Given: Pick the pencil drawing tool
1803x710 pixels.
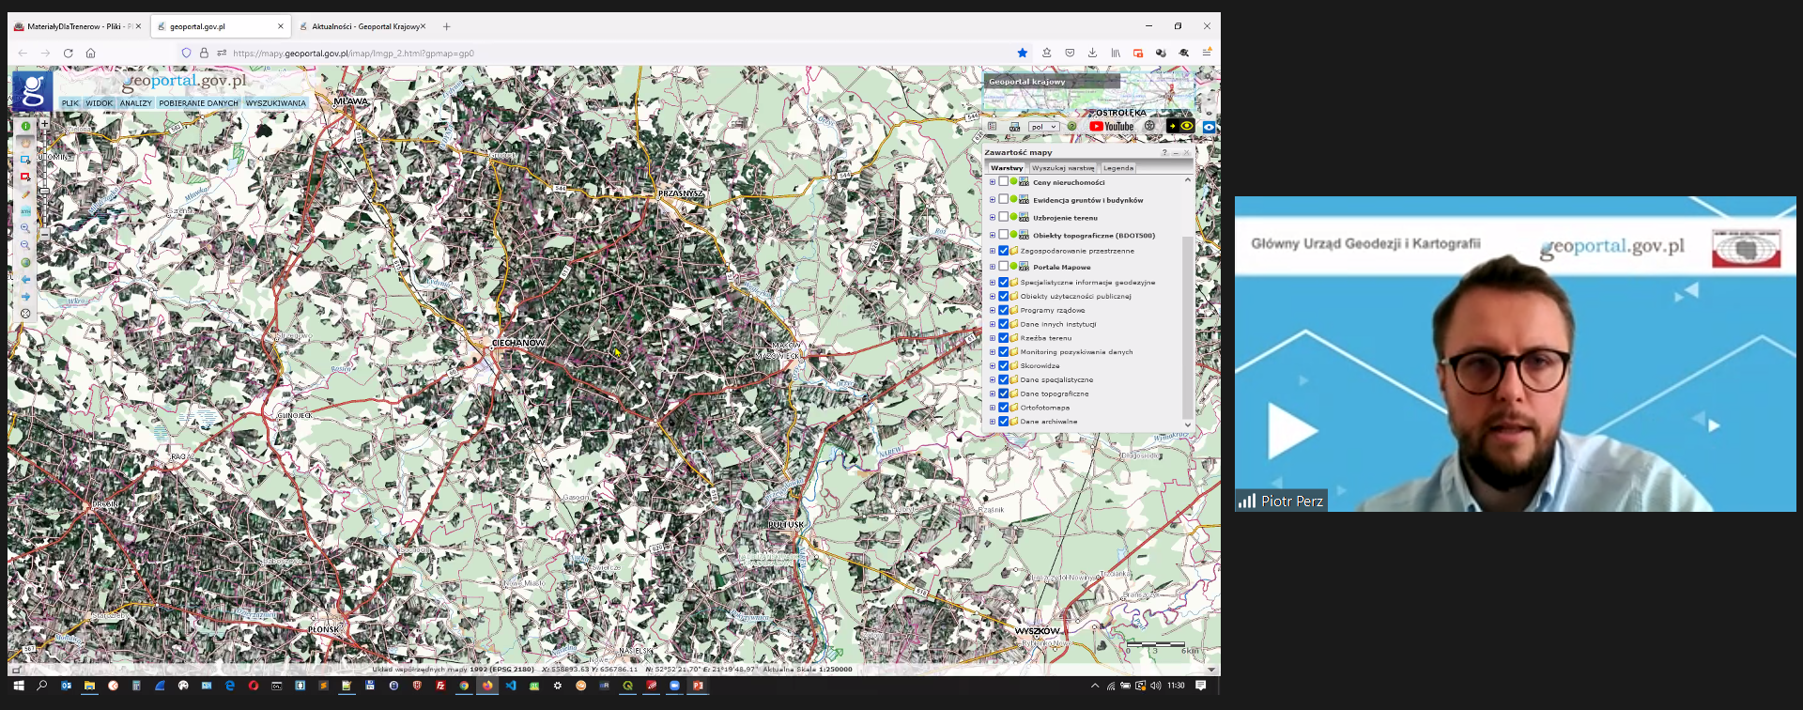Looking at the screenshot, I should point(25,194).
